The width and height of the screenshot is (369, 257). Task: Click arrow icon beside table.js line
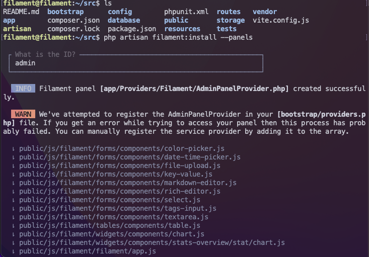(x=14, y=226)
